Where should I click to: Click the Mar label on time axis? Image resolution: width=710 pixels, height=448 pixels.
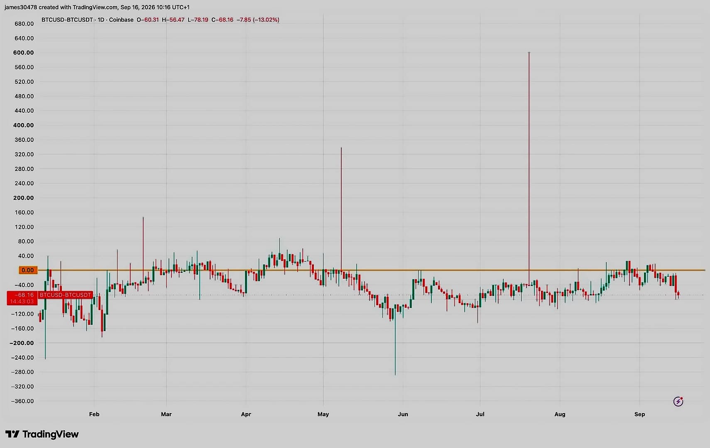[x=166, y=414]
